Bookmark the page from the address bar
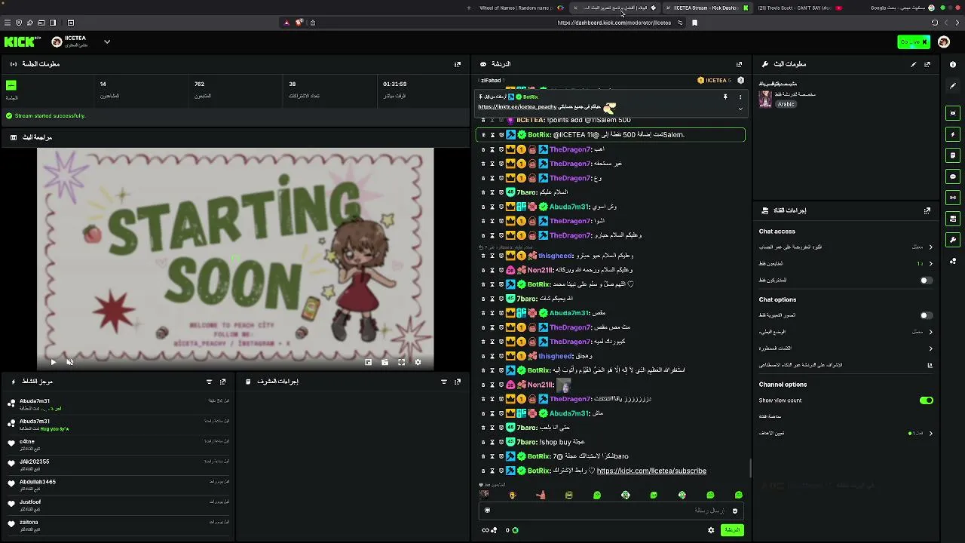Screen dimensions: 965x543 (694, 23)
